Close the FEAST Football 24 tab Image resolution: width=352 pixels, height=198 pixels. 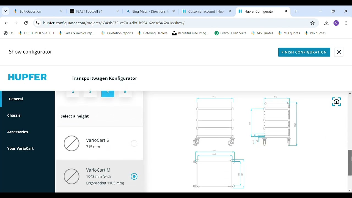(x=117, y=11)
